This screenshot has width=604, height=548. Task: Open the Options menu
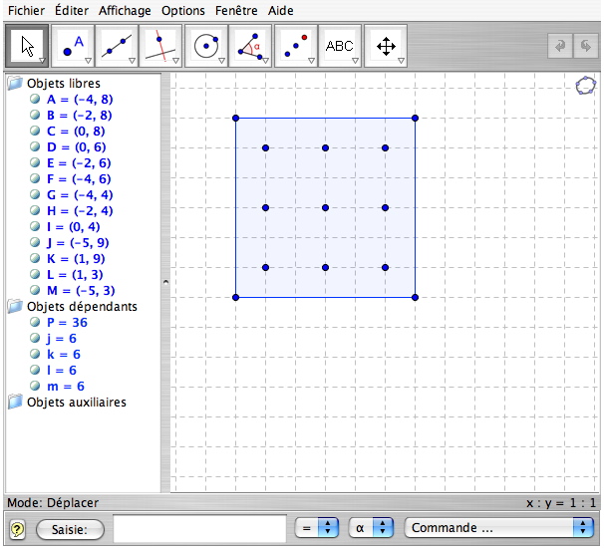click(x=183, y=10)
